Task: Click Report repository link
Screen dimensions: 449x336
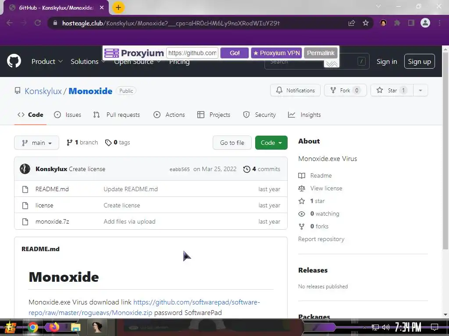Action: coord(321,239)
